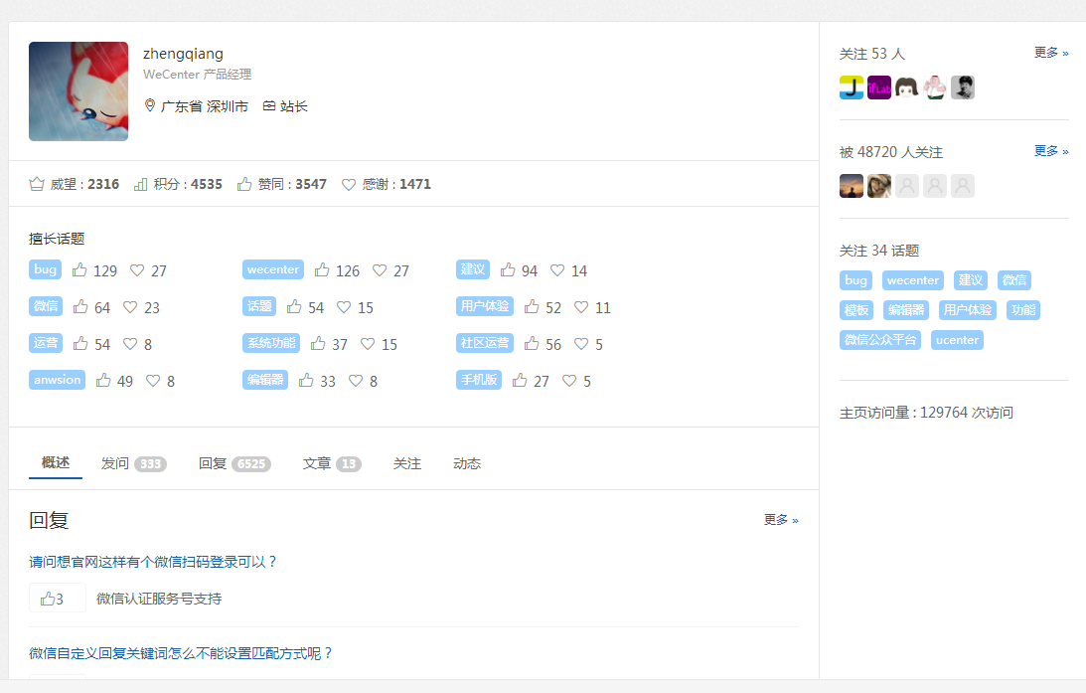Switch to the 文章 tab
The width and height of the screenshot is (1086, 693).
[317, 463]
